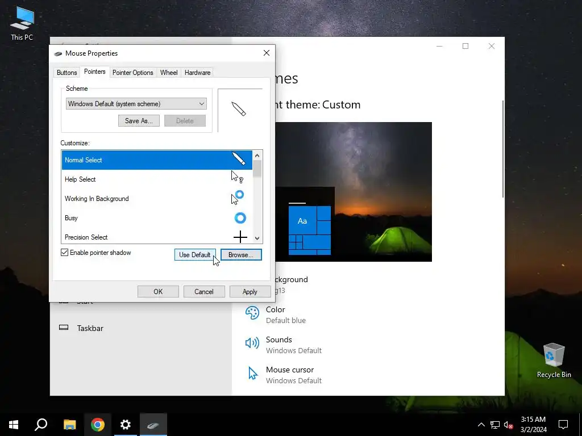Click the Settings window scrollbar
This screenshot has height=436, width=582.
(x=503, y=148)
